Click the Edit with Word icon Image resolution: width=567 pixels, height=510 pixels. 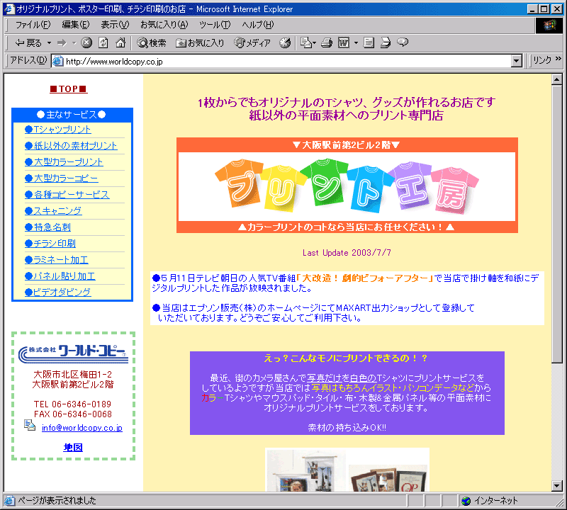[344, 42]
